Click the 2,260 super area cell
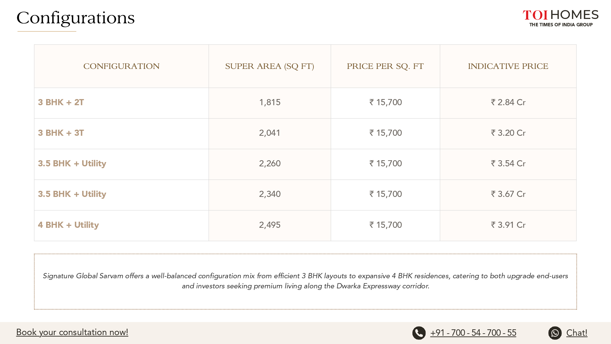The height and width of the screenshot is (344, 611). point(270,164)
